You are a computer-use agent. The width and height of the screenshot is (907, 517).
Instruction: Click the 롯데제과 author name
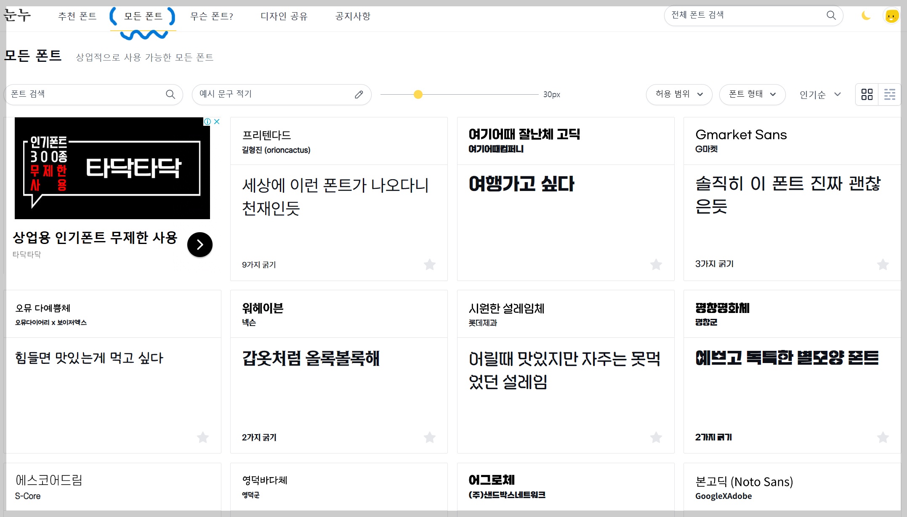(x=483, y=323)
